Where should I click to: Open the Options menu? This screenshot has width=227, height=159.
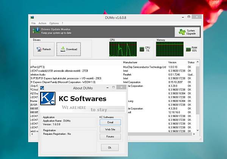click(54, 23)
